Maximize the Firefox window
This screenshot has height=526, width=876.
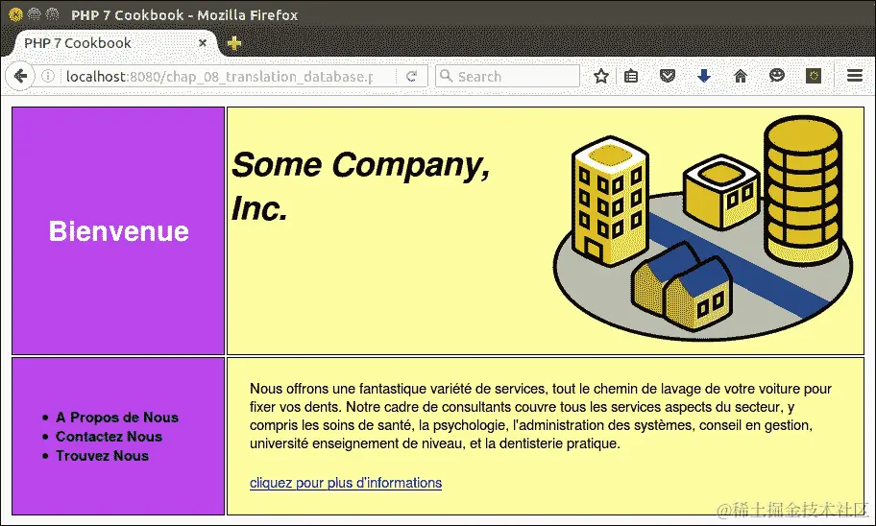[53, 14]
